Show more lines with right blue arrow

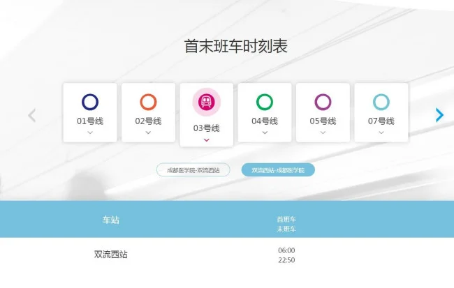click(439, 115)
